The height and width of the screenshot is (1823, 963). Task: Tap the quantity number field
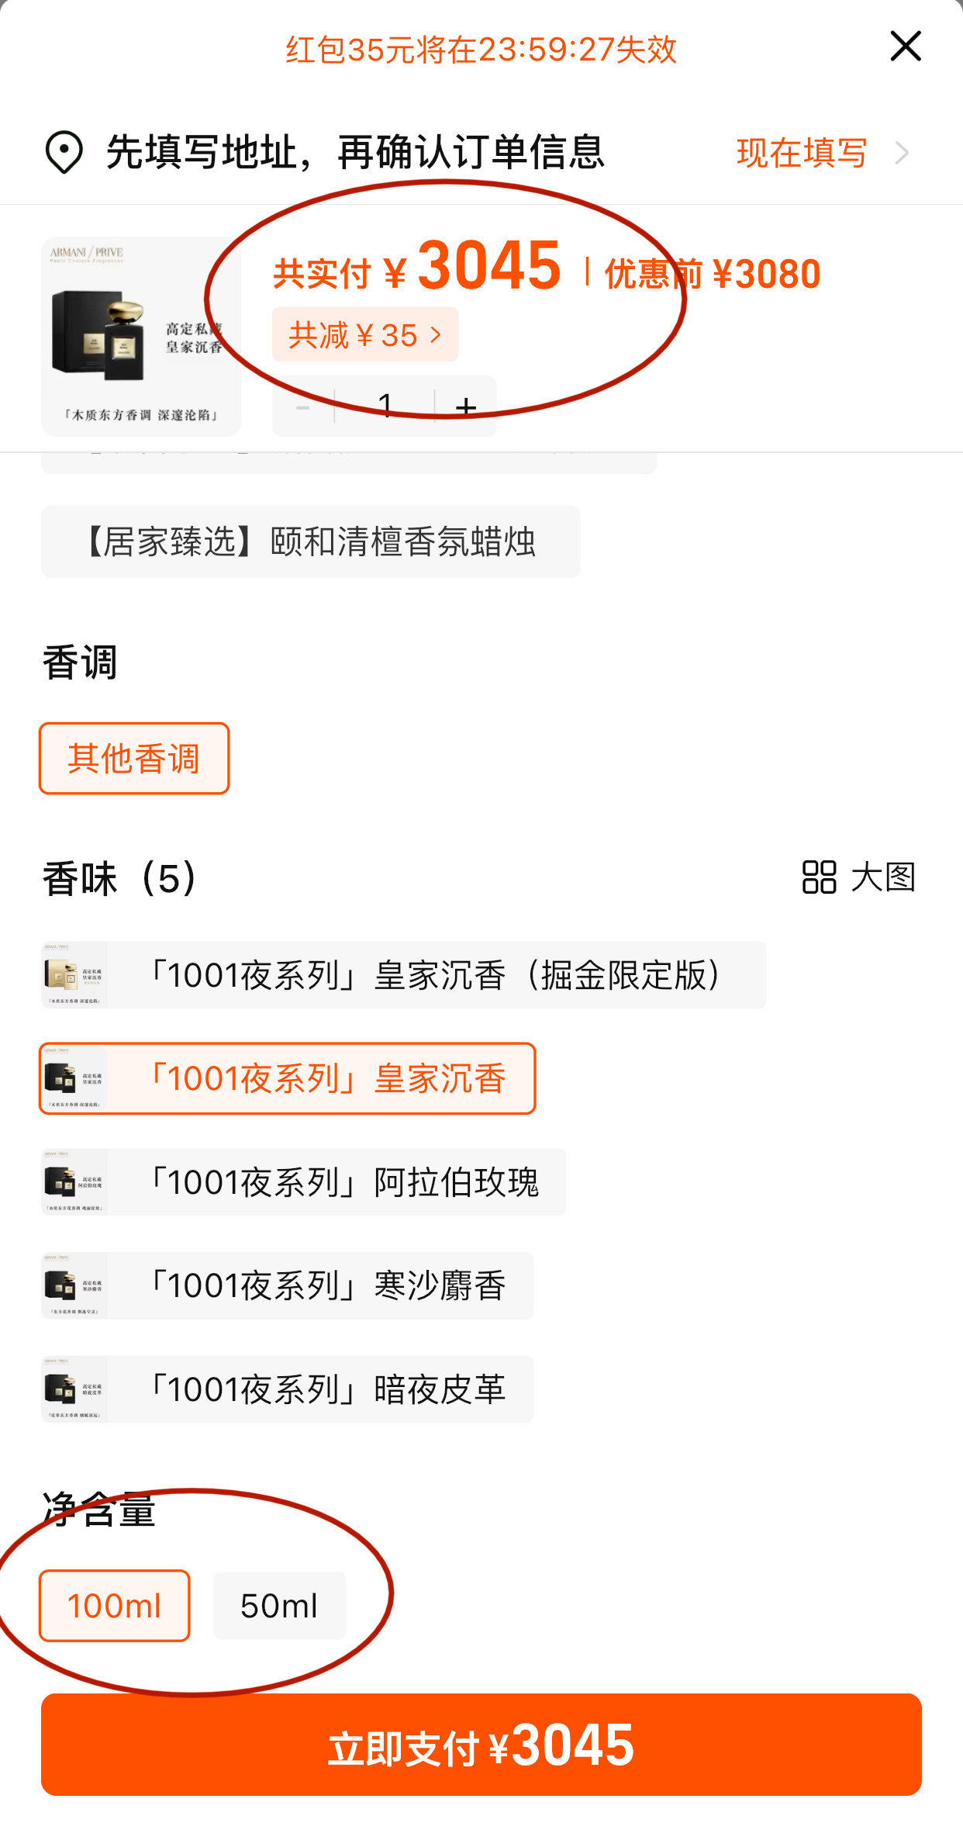385,406
